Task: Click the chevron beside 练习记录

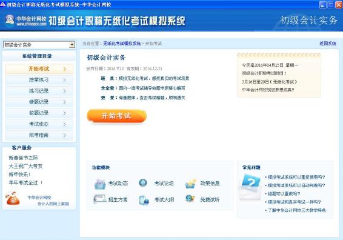Action: tap(64, 91)
